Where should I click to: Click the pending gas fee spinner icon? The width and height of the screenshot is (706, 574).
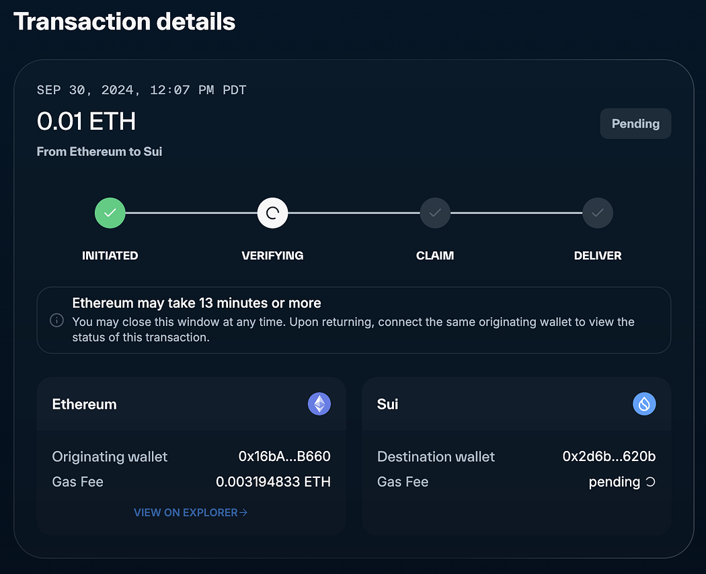650,482
